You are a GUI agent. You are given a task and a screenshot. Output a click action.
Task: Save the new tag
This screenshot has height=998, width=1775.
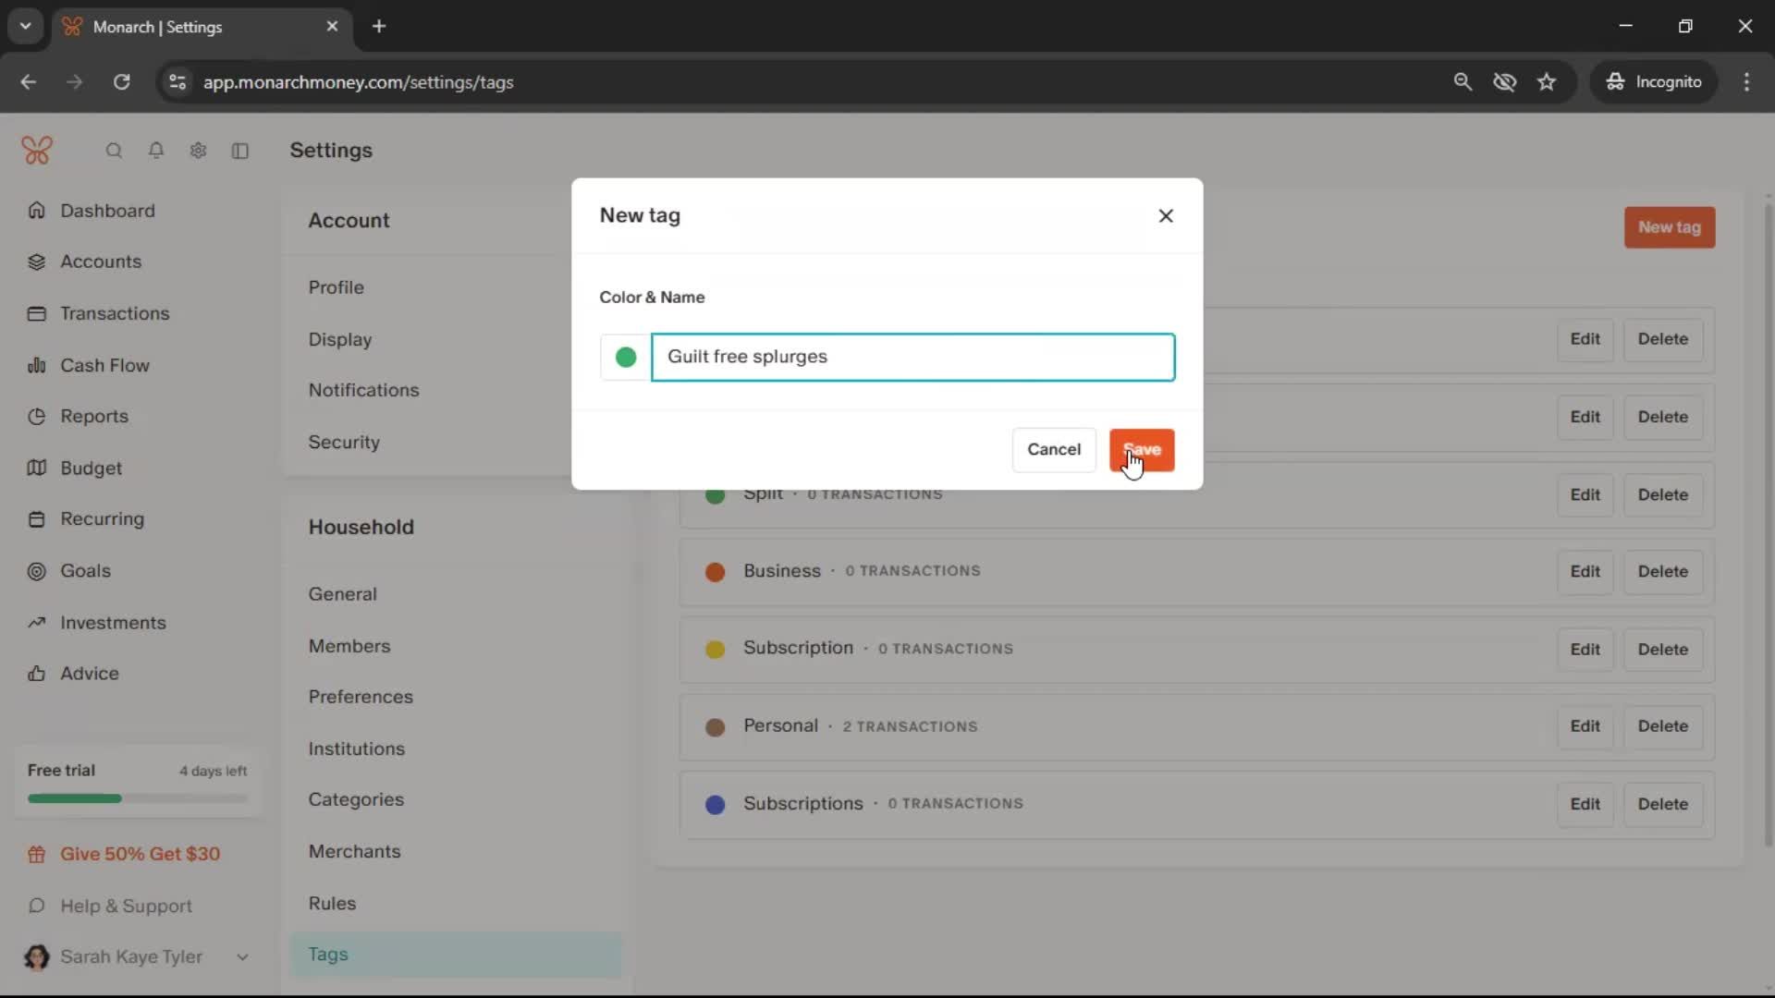click(x=1142, y=449)
